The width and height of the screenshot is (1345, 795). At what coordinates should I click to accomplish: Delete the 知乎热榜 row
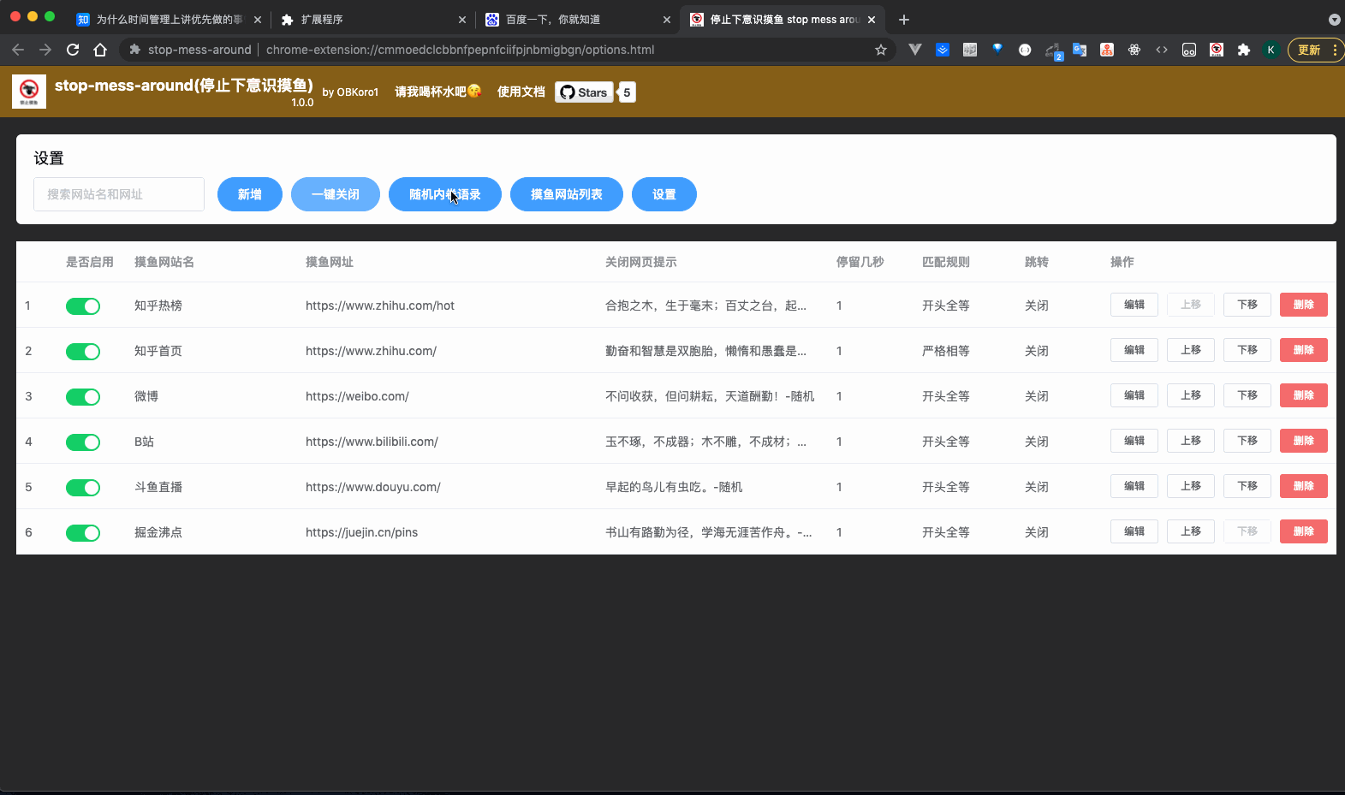coord(1304,305)
